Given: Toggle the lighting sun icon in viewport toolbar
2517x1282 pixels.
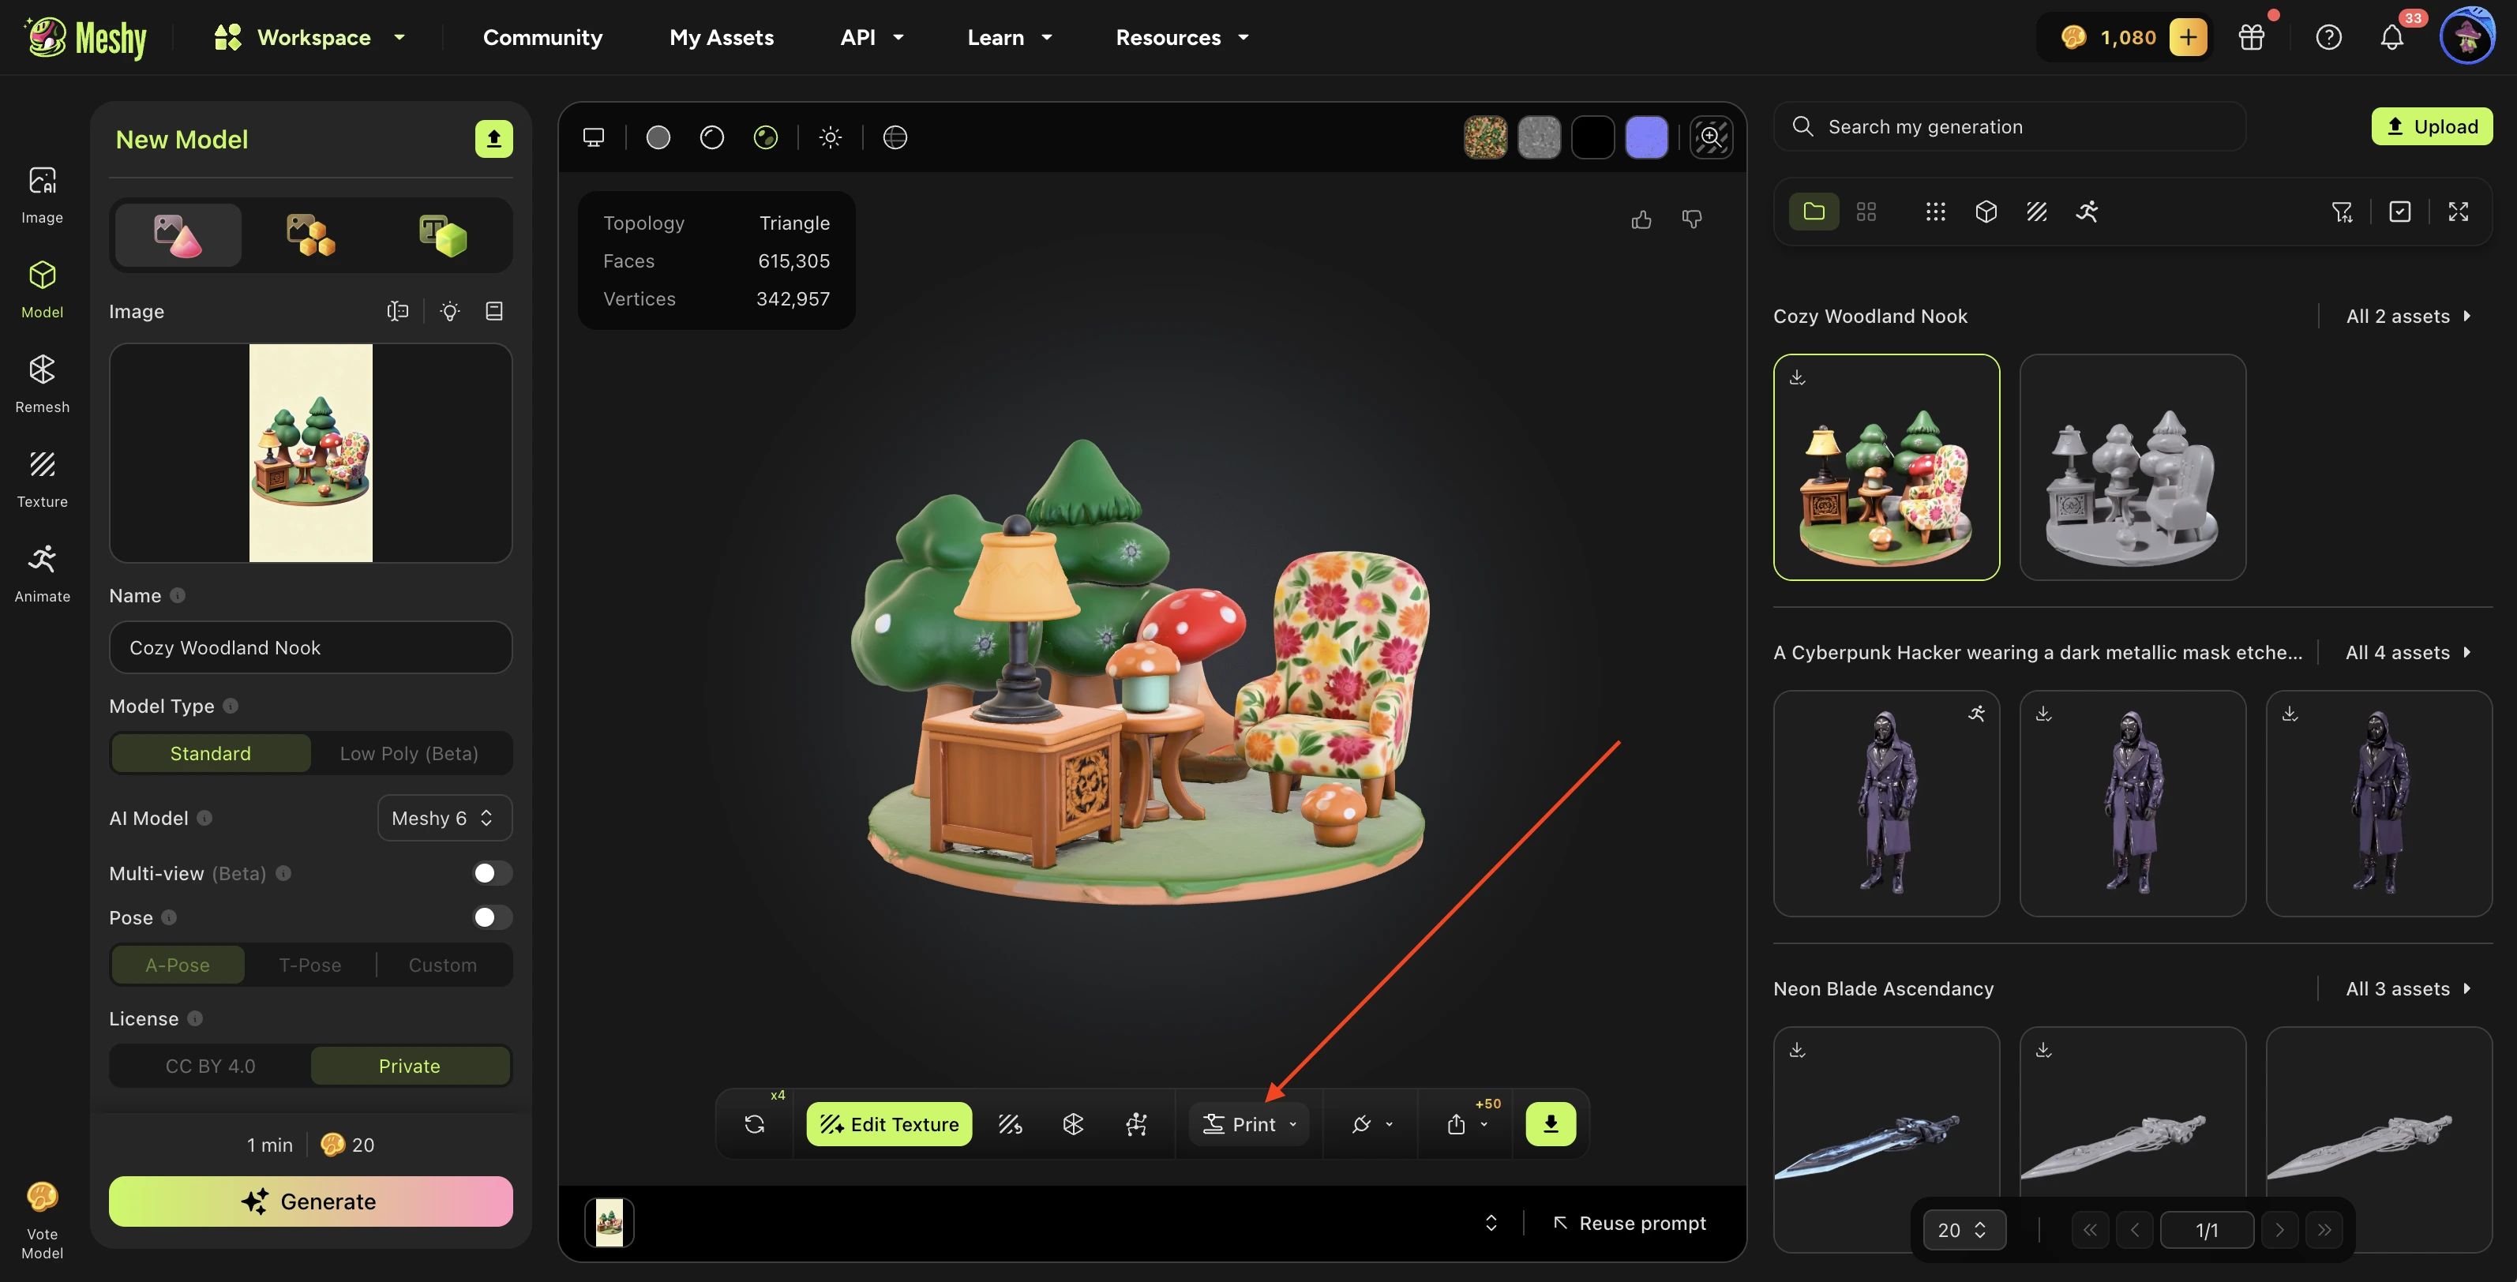Looking at the screenshot, I should click(830, 138).
